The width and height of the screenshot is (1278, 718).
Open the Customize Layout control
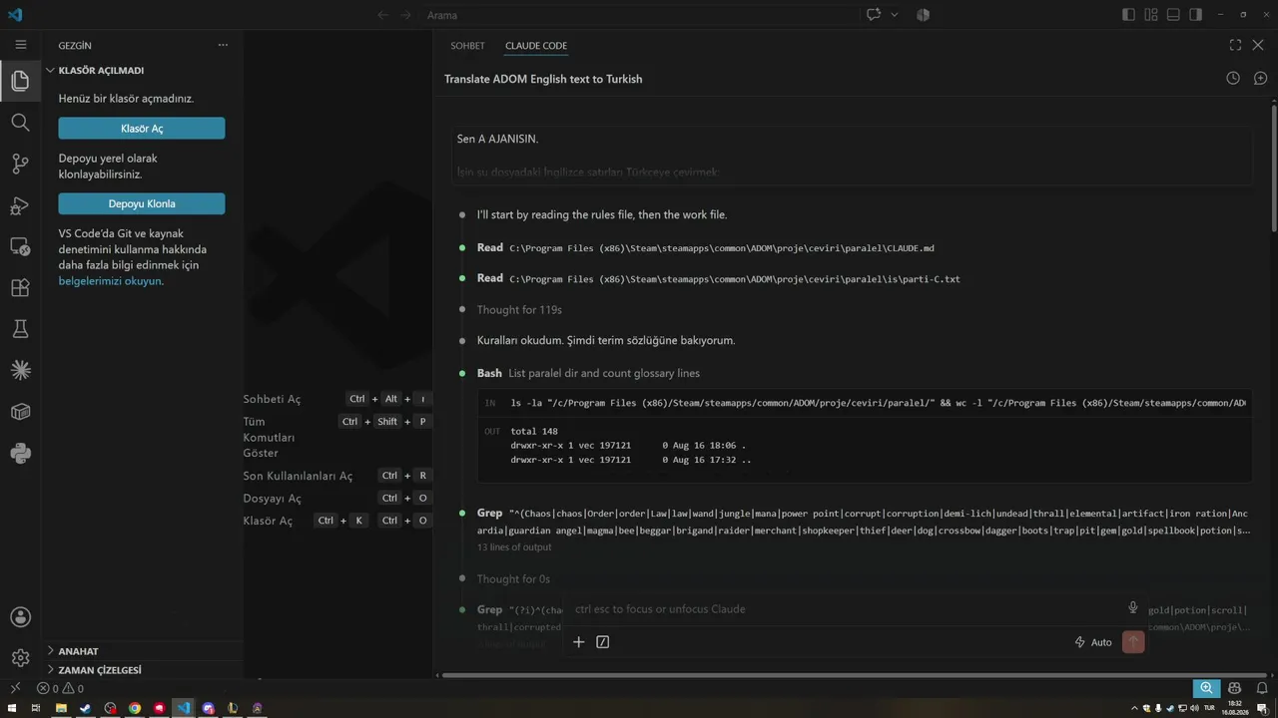point(1151,15)
